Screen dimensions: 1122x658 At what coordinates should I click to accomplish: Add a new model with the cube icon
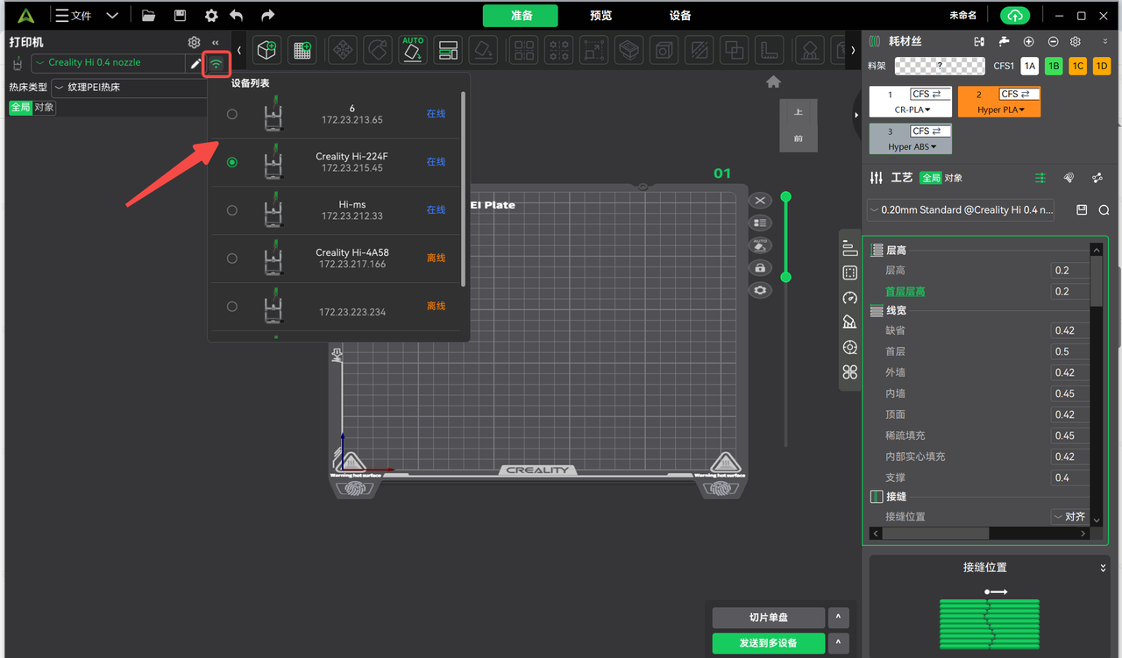266,51
